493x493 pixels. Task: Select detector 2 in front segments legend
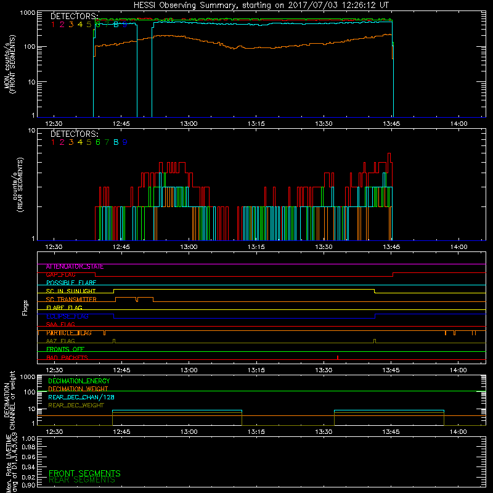(x=62, y=25)
